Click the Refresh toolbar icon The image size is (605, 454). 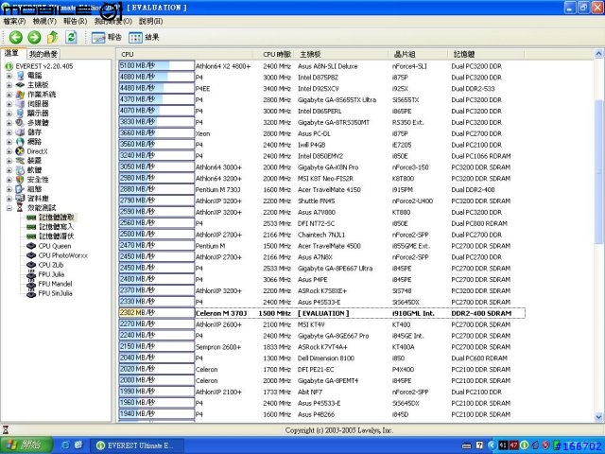(71, 37)
